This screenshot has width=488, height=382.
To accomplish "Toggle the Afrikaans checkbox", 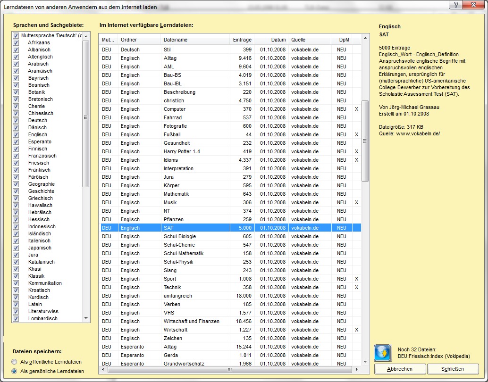I will tap(16, 42).
